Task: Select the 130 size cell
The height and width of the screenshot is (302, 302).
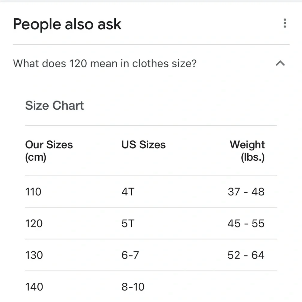Action: pos(34,255)
